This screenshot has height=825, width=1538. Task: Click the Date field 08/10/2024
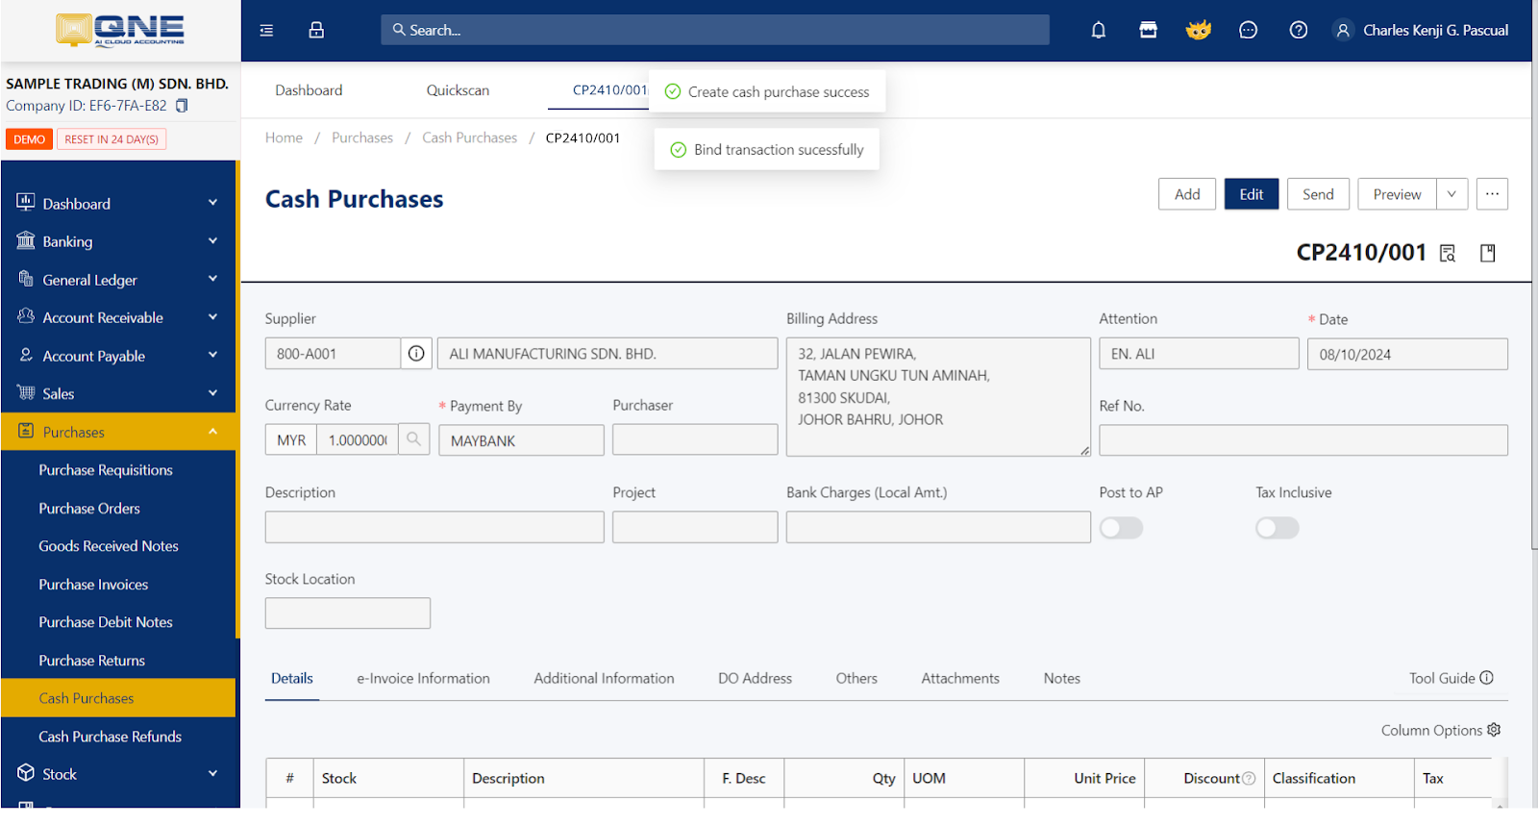point(1407,354)
